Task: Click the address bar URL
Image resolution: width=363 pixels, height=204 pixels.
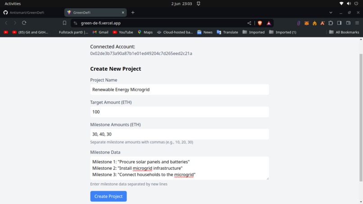Action: 101,23
